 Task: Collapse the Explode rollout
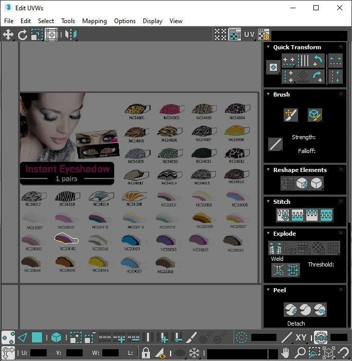(x=268, y=233)
